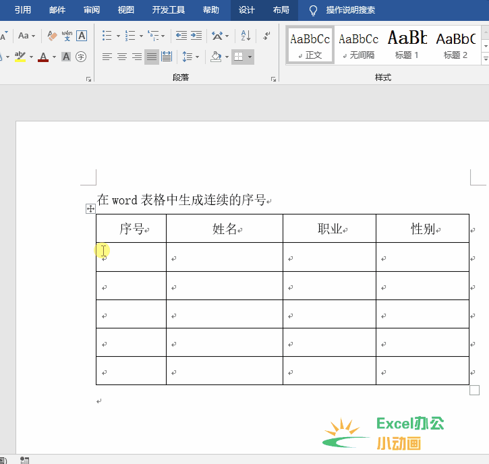This screenshot has height=464, width=489.
Task: Toggle Distributed alignment button
Action: (x=167, y=57)
